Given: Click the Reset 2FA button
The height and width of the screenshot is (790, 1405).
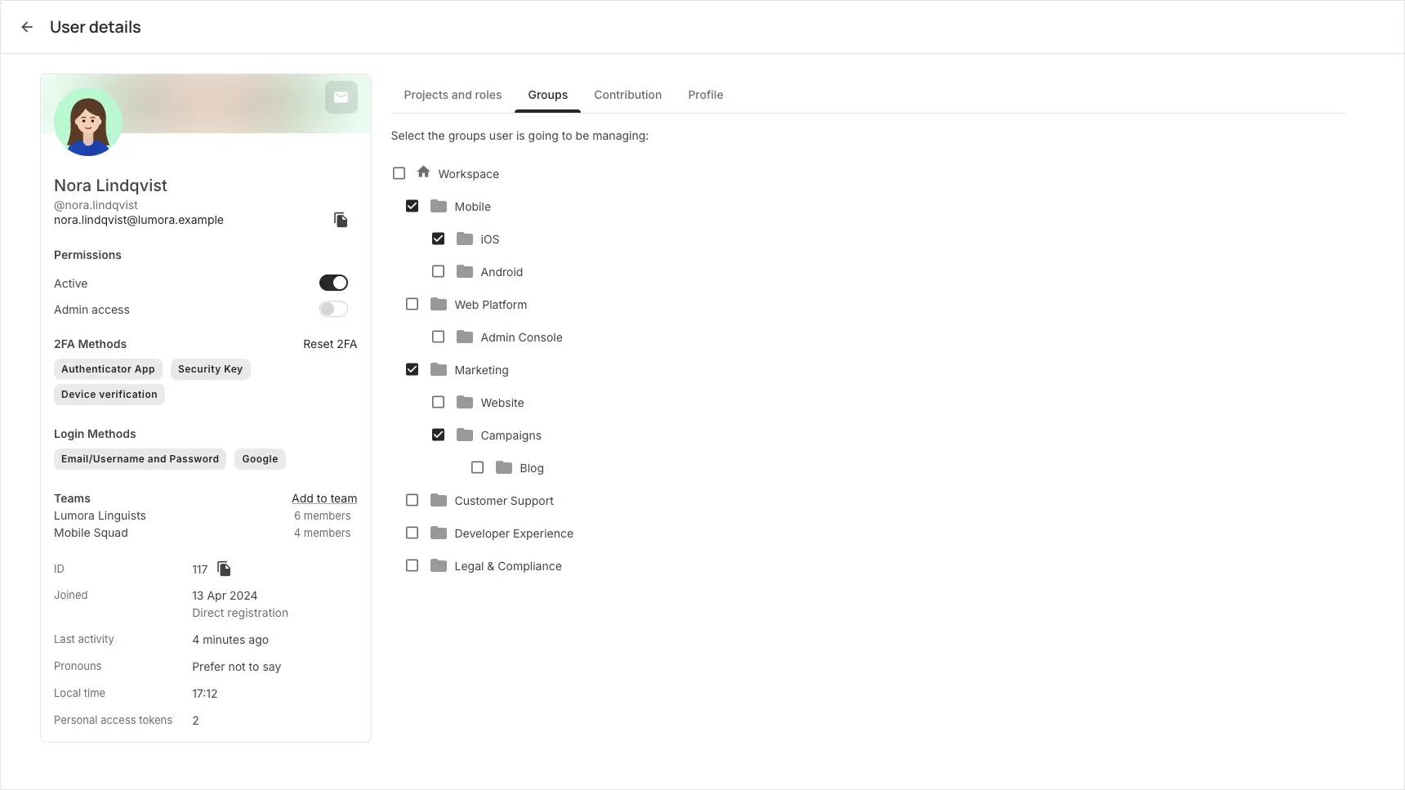Looking at the screenshot, I should 330,344.
